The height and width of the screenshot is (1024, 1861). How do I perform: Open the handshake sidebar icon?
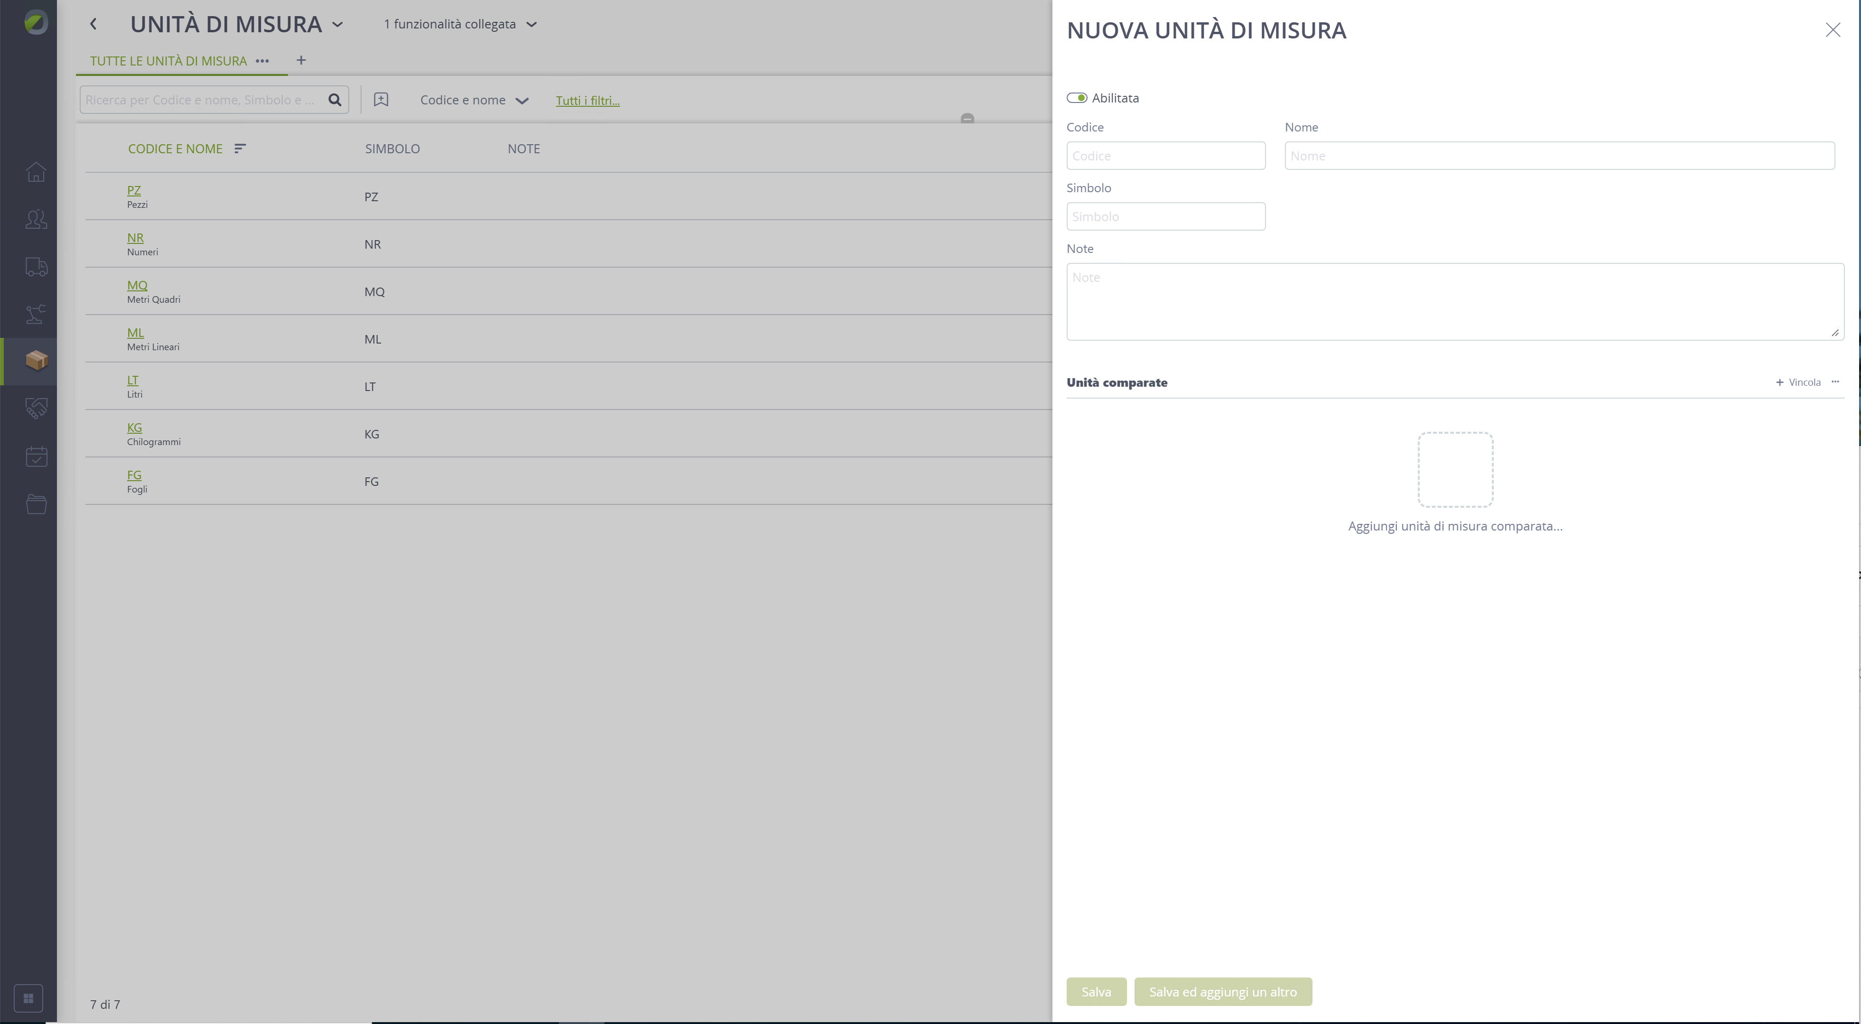pyautogui.click(x=36, y=409)
